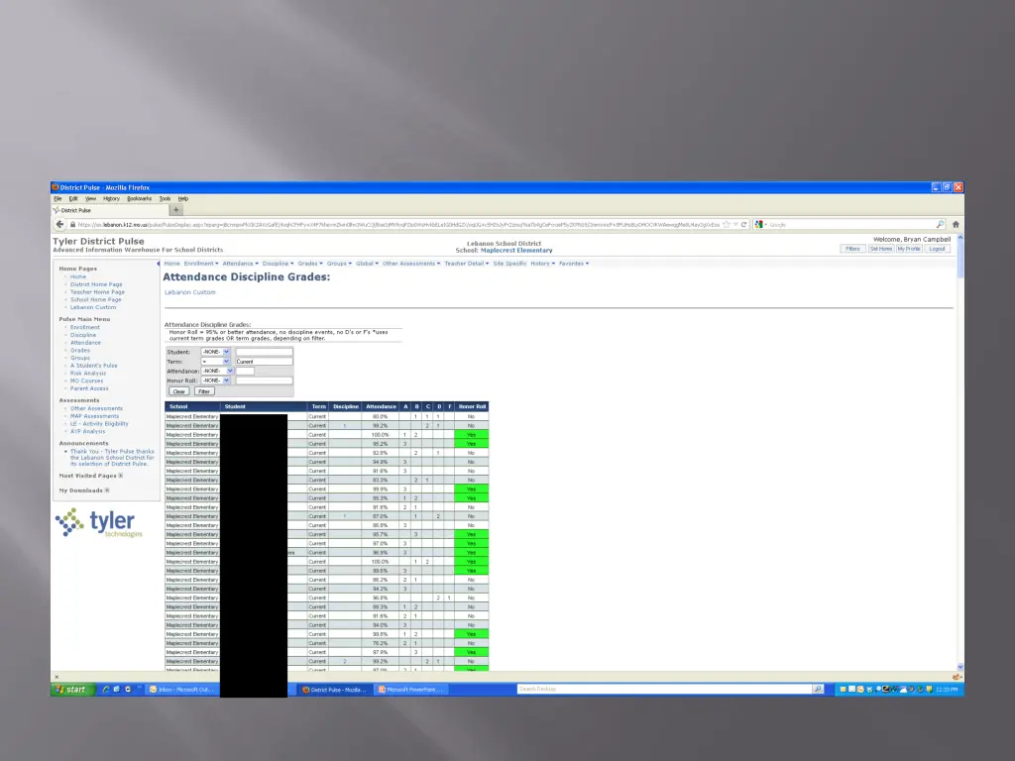1015x761 pixels.
Task: Open Internet Explorer from quick launch
Action: (105, 690)
